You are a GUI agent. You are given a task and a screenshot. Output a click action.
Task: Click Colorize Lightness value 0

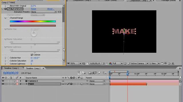click(31, 64)
